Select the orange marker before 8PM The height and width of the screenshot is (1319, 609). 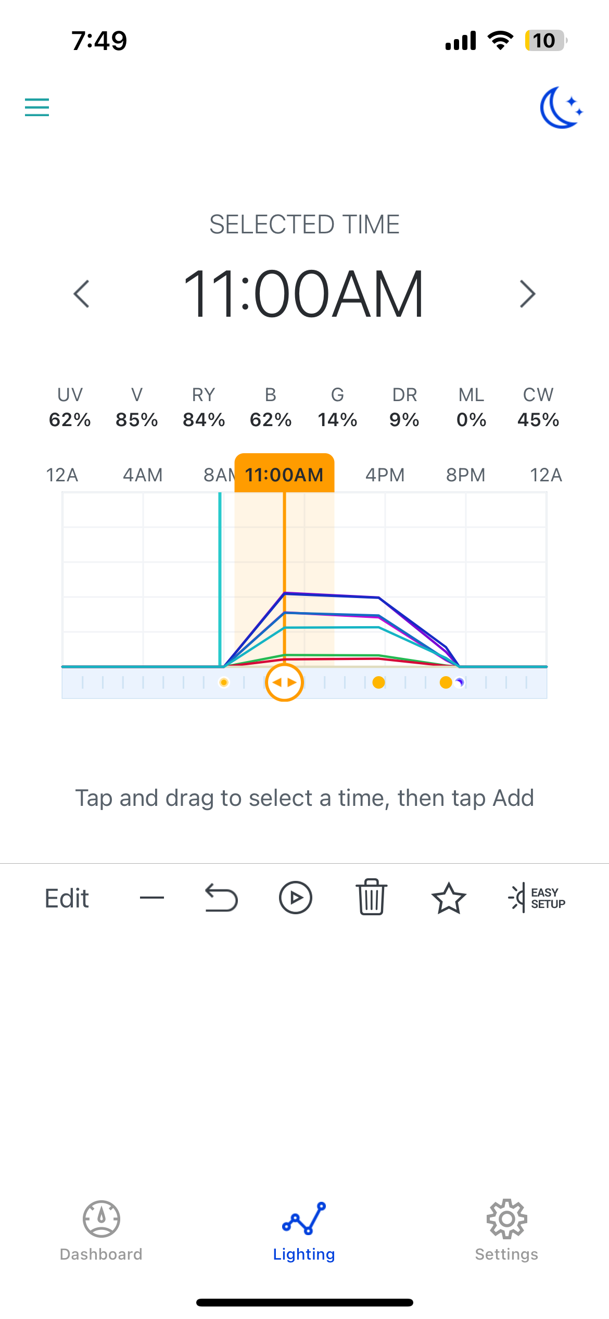[446, 682]
